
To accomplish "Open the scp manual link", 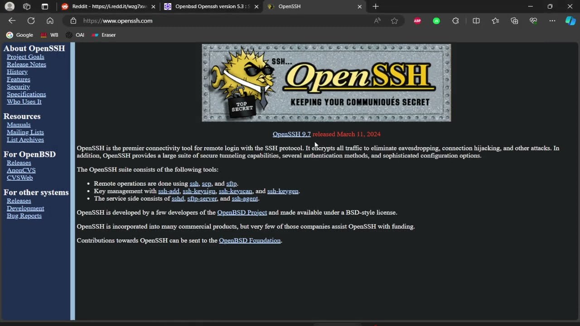I will tap(207, 183).
